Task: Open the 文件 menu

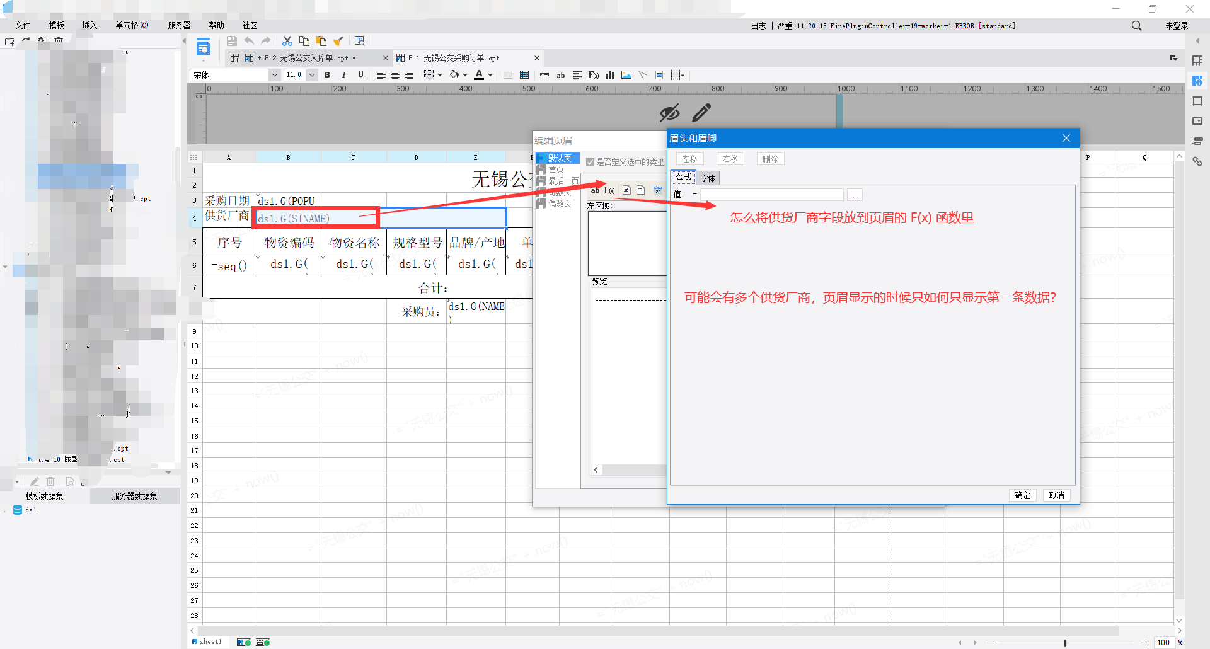Action: [23, 26]
